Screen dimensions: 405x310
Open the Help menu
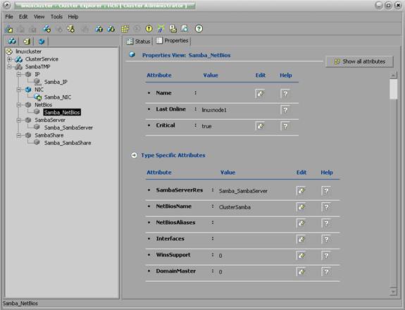click(73, 17)
